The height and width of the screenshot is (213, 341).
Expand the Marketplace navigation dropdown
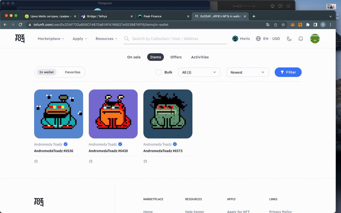pyautogui.click(x=51, y=38)
